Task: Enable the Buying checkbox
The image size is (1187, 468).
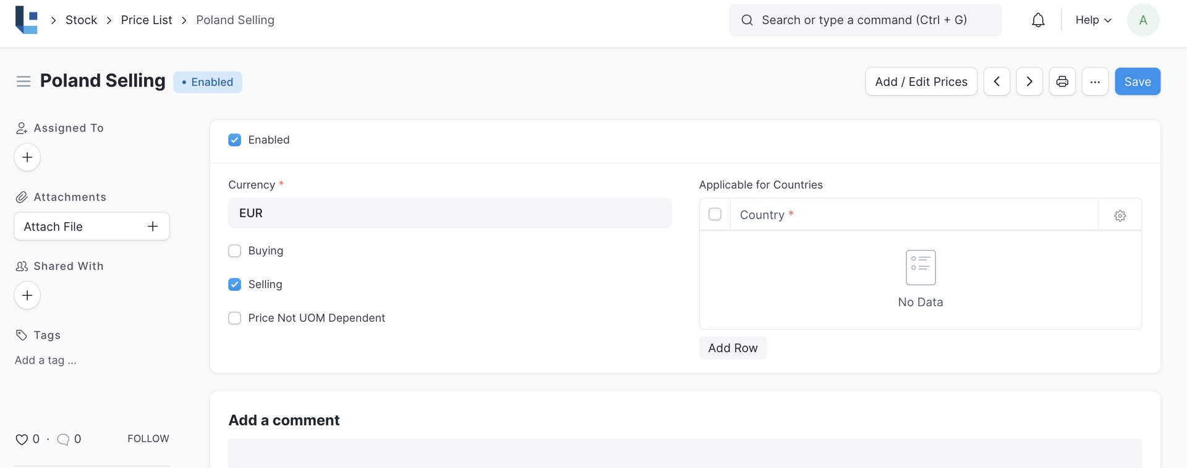Action: pyautogui.click(x=235, y=251)
